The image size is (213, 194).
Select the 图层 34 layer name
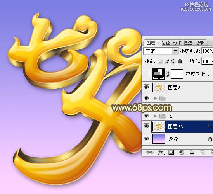pyautogui.click(x=175, y=88)
